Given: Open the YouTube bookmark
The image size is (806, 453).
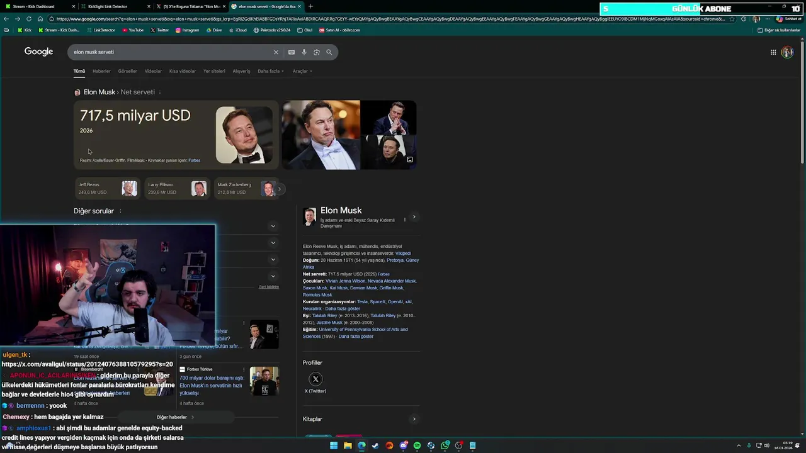Looking at the screenshot, I should (x=133, y=30).
